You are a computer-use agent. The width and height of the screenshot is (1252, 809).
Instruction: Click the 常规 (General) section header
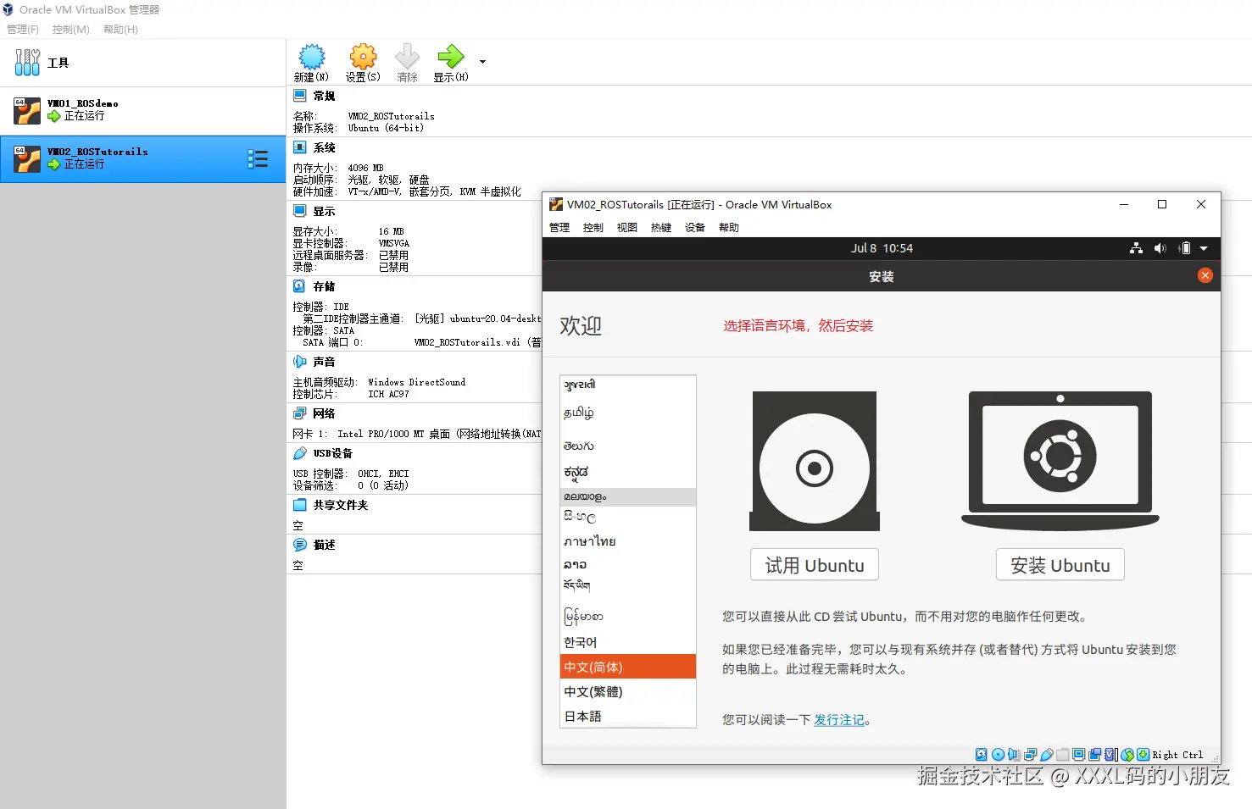tap(324, 97)
